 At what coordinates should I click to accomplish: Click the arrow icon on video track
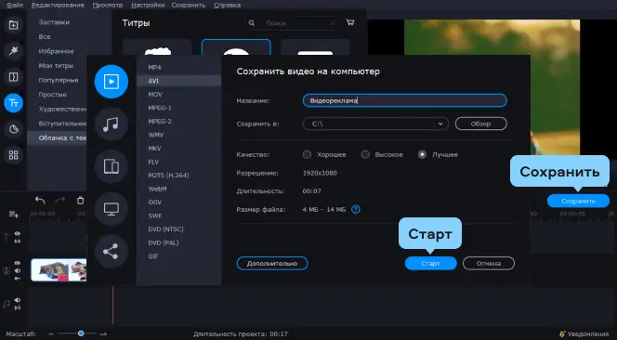(18, 278)
